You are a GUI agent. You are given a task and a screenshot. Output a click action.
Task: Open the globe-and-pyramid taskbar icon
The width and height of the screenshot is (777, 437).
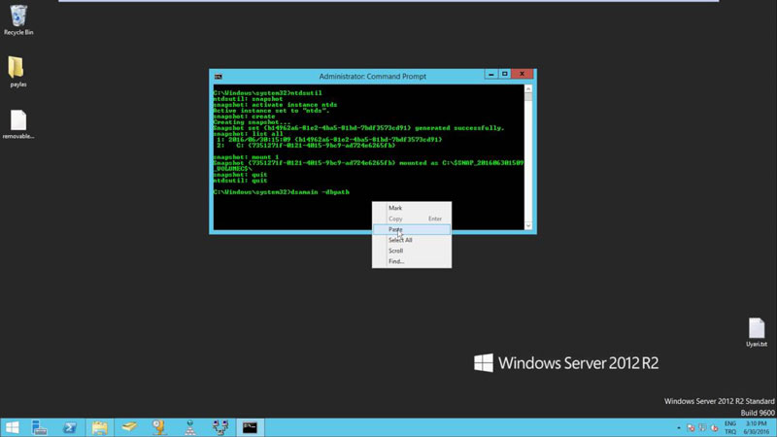tap(189, 427)
